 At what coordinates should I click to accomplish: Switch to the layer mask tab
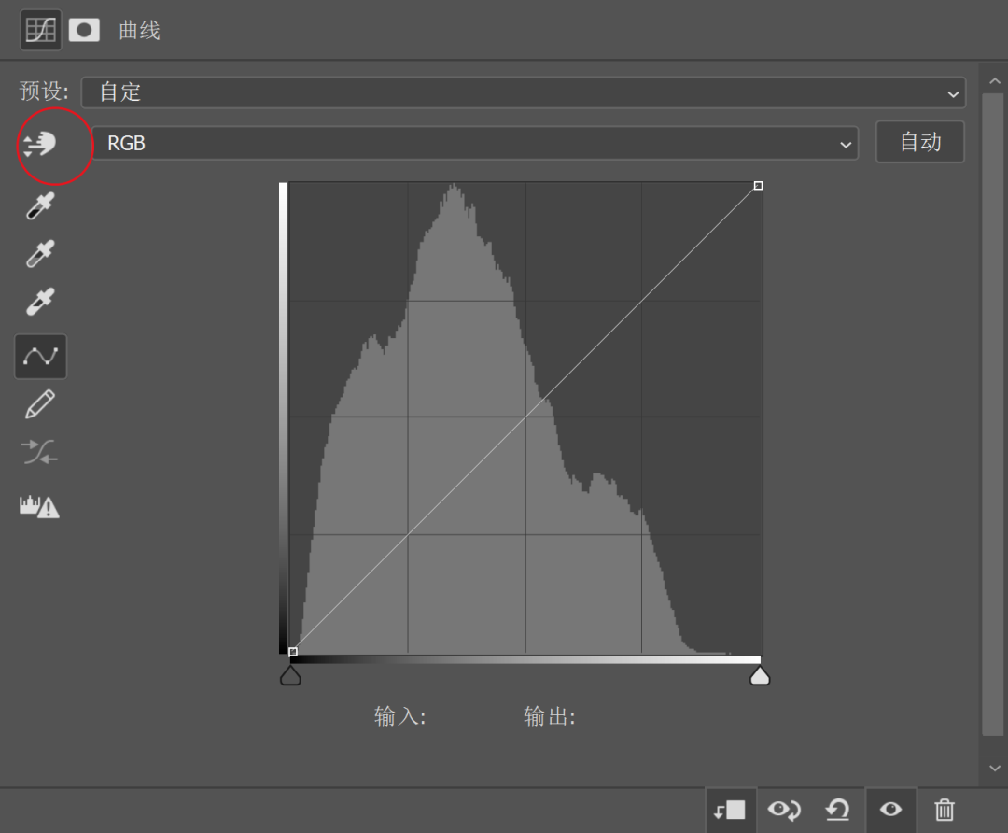point(84,29)
